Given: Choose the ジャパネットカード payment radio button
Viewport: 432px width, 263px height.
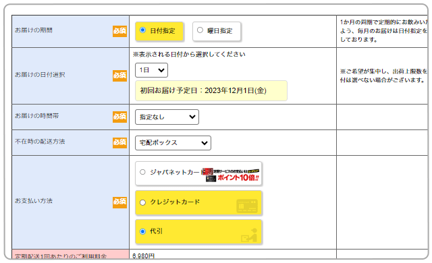Looking at the screenshot, I should tap(142, 172).
